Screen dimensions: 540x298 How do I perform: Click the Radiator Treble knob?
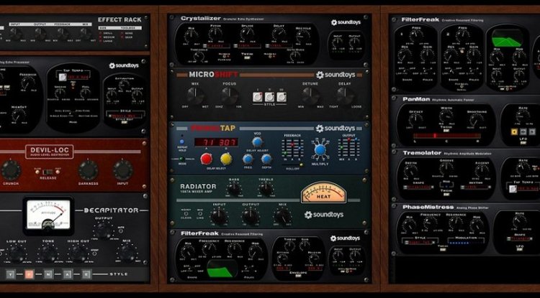[x=266, y=189]
